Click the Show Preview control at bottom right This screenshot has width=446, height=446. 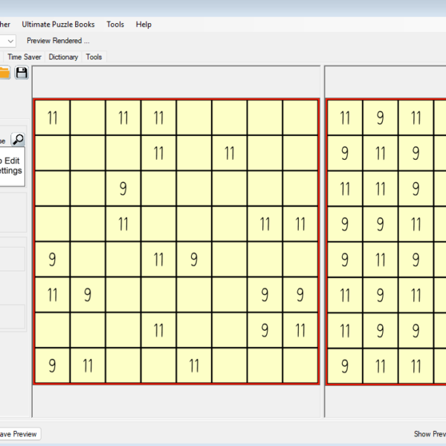pos(430,434)
